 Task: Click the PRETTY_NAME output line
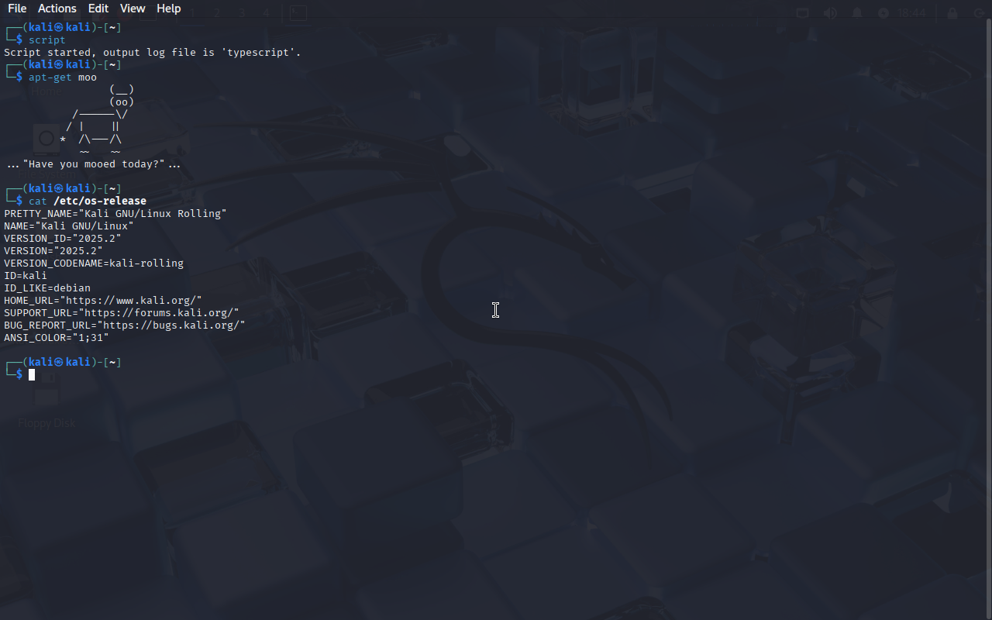coord(115,213)
